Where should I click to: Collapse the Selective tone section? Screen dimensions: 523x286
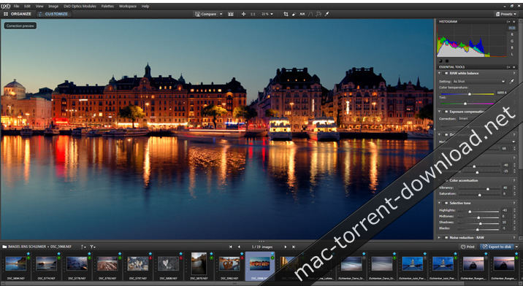440,203
